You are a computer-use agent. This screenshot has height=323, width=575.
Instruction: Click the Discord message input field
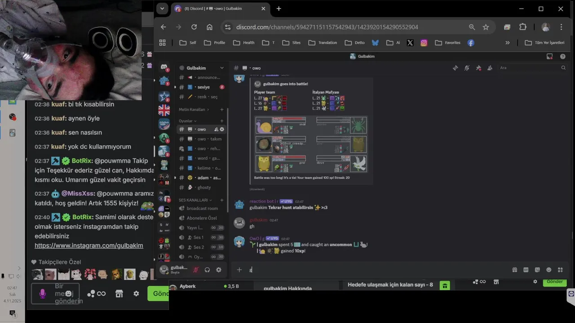(377, 270)
